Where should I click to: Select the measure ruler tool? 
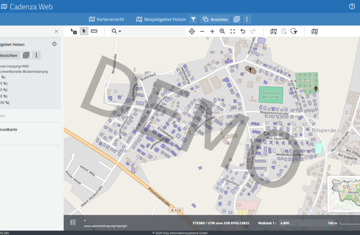tap(94, 31)
